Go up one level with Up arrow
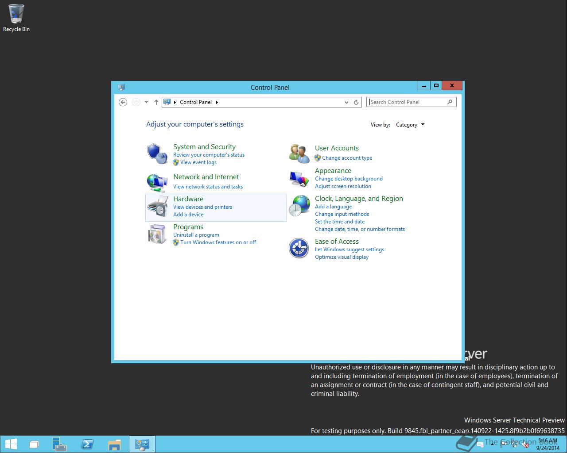Screen dimensions: 567x453 [x=156, y=102]
